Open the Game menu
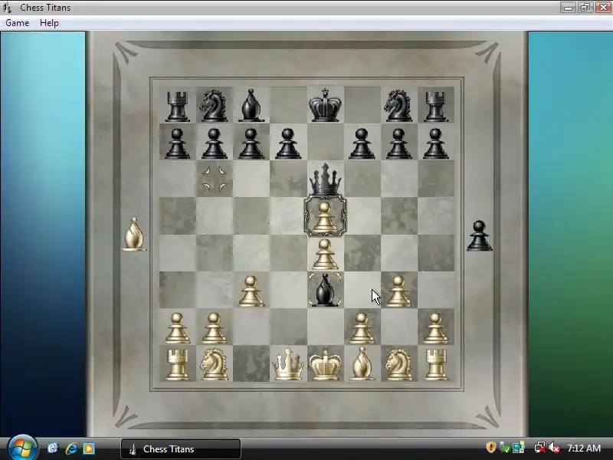This screenshot has width=613, height=460. point(17,23)
